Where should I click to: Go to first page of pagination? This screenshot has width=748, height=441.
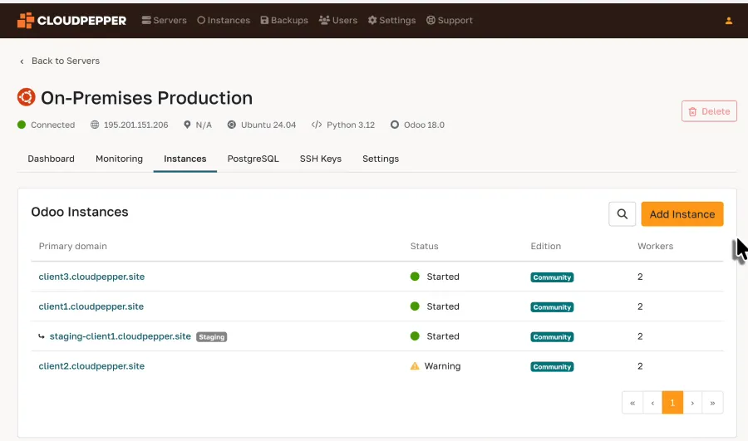pos(632,403)
